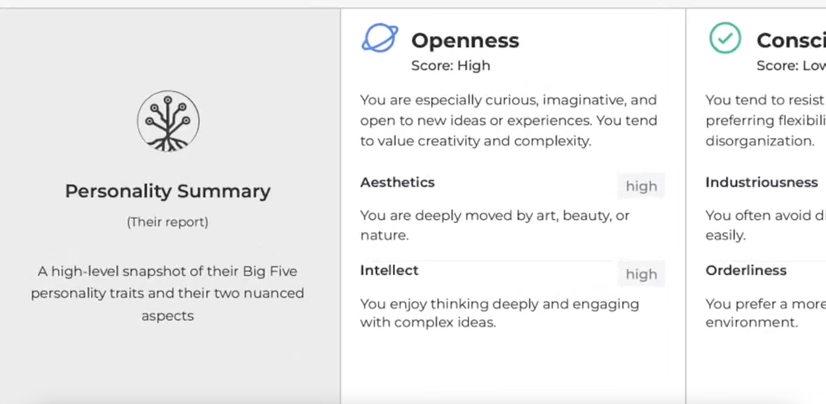Click the "(Their report)" subtitle
The width and height of the screenshot is (826, 404).
tap(168, 222)
